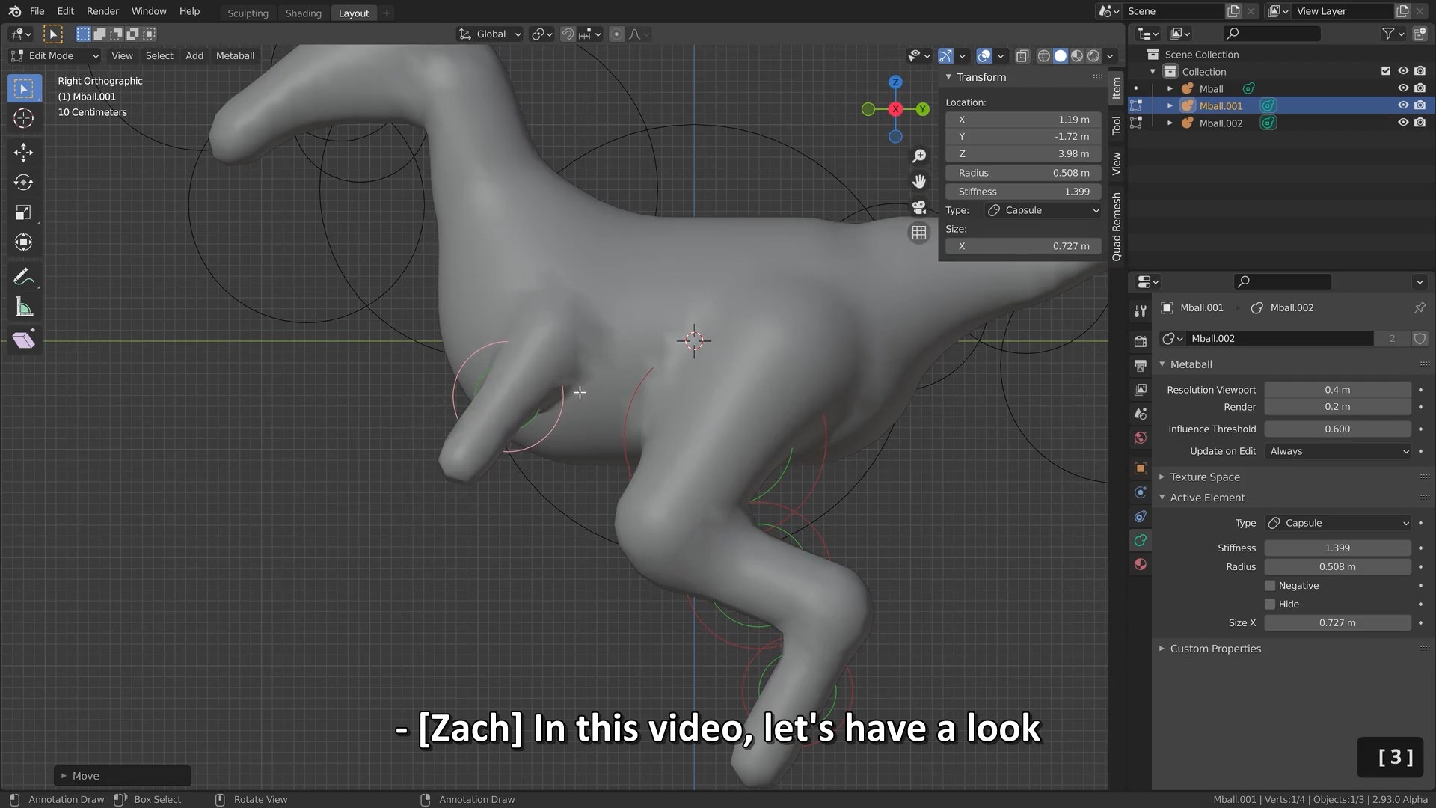Open Output properties tab icon
Viewport: 1436px width, 808px height.
tap(1140, 365)
